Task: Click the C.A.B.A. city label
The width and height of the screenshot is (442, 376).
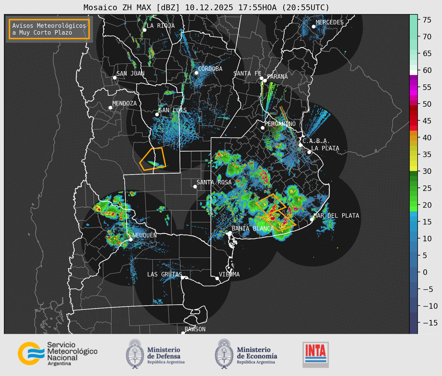Action: click(316, 141)
